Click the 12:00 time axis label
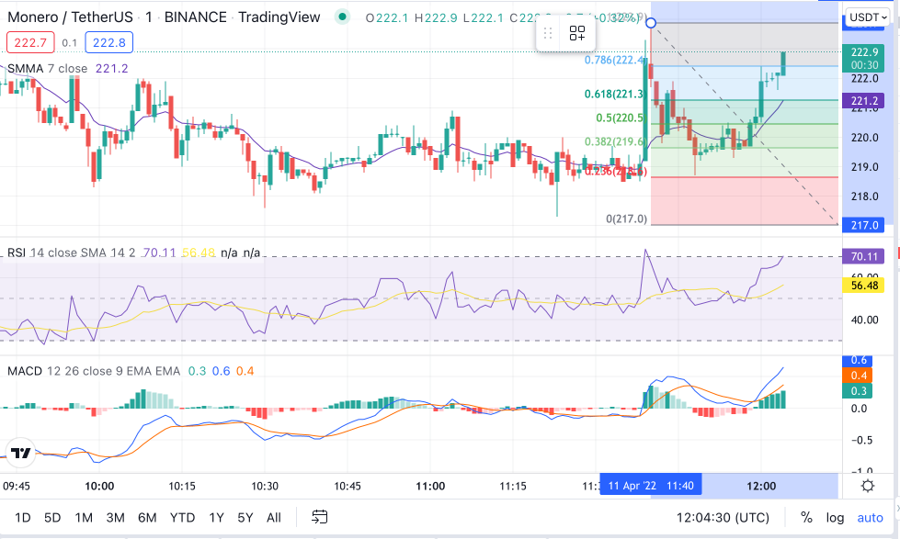This screenshot has width=900, height=539. (761, 487)
